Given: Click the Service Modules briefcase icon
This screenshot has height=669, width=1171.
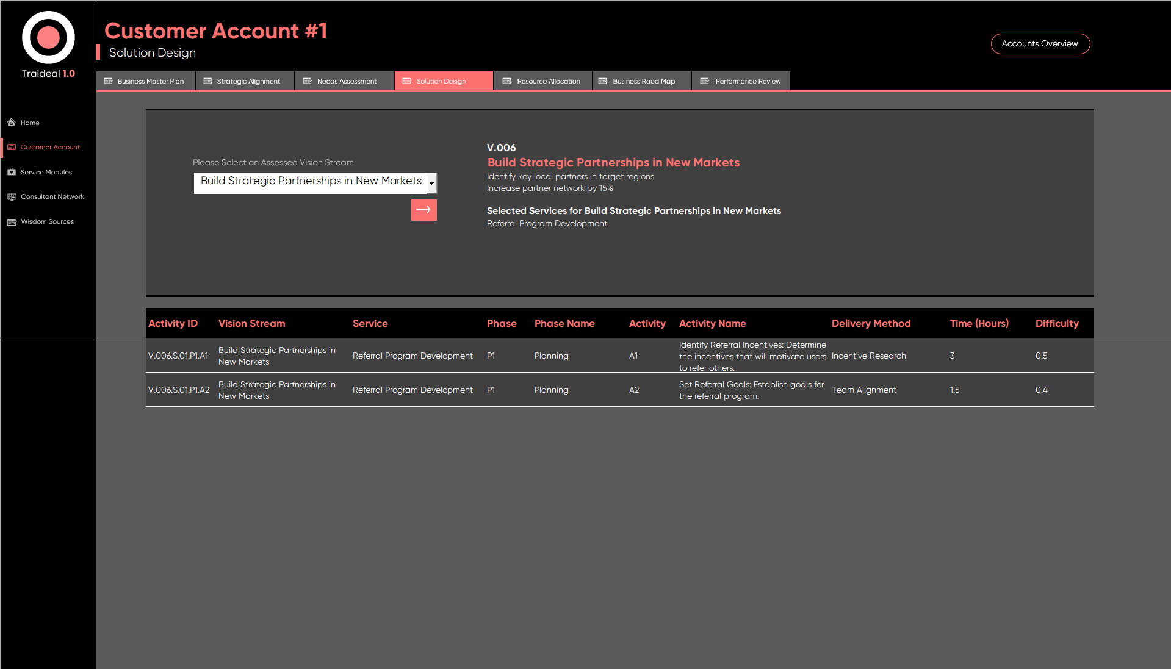Looking at the screenshot, I should [x=12, y=172].
